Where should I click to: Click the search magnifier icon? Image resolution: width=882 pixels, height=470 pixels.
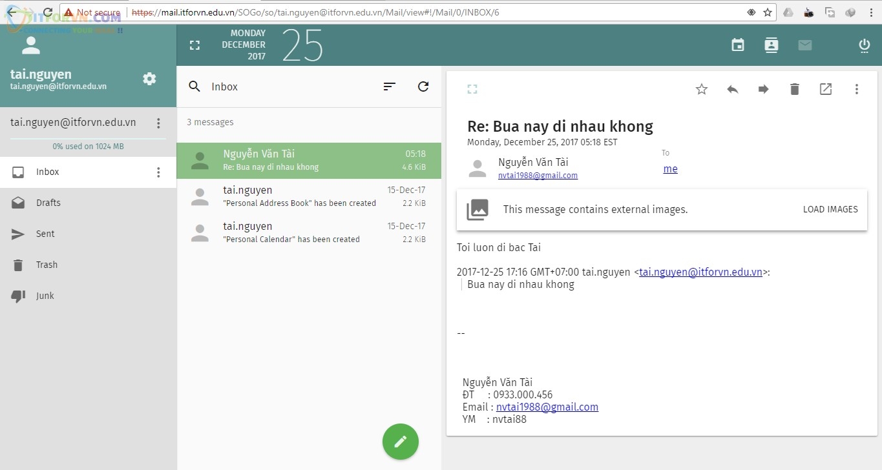(x=194, y=87)
